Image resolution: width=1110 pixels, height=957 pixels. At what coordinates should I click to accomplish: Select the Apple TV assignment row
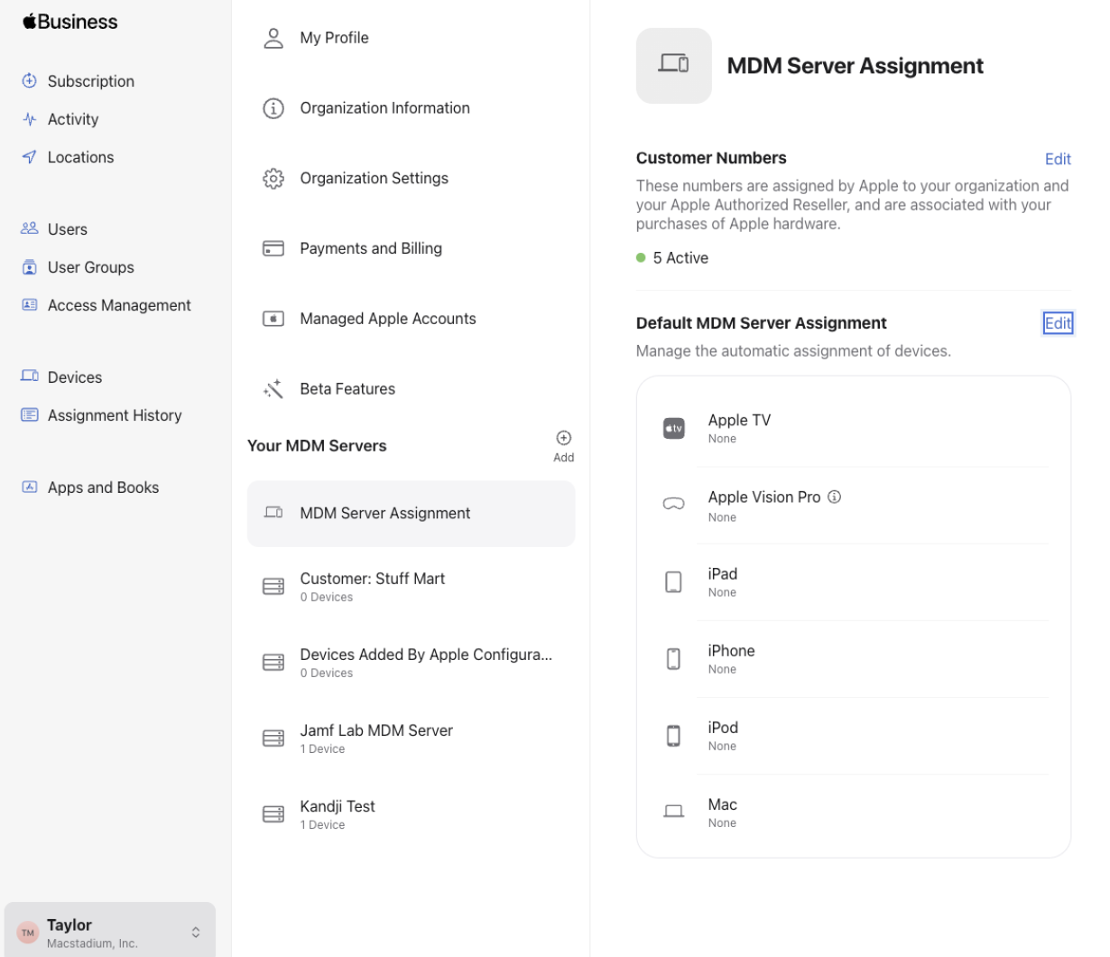click(854, 428)
